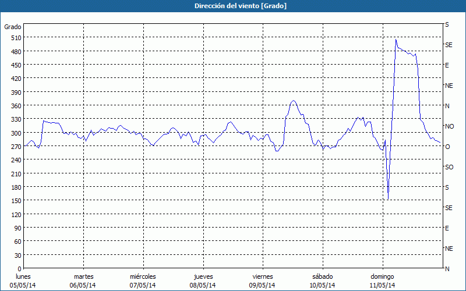
Task: Click the 270 tick label on left axis
Action: pos(15,147)
